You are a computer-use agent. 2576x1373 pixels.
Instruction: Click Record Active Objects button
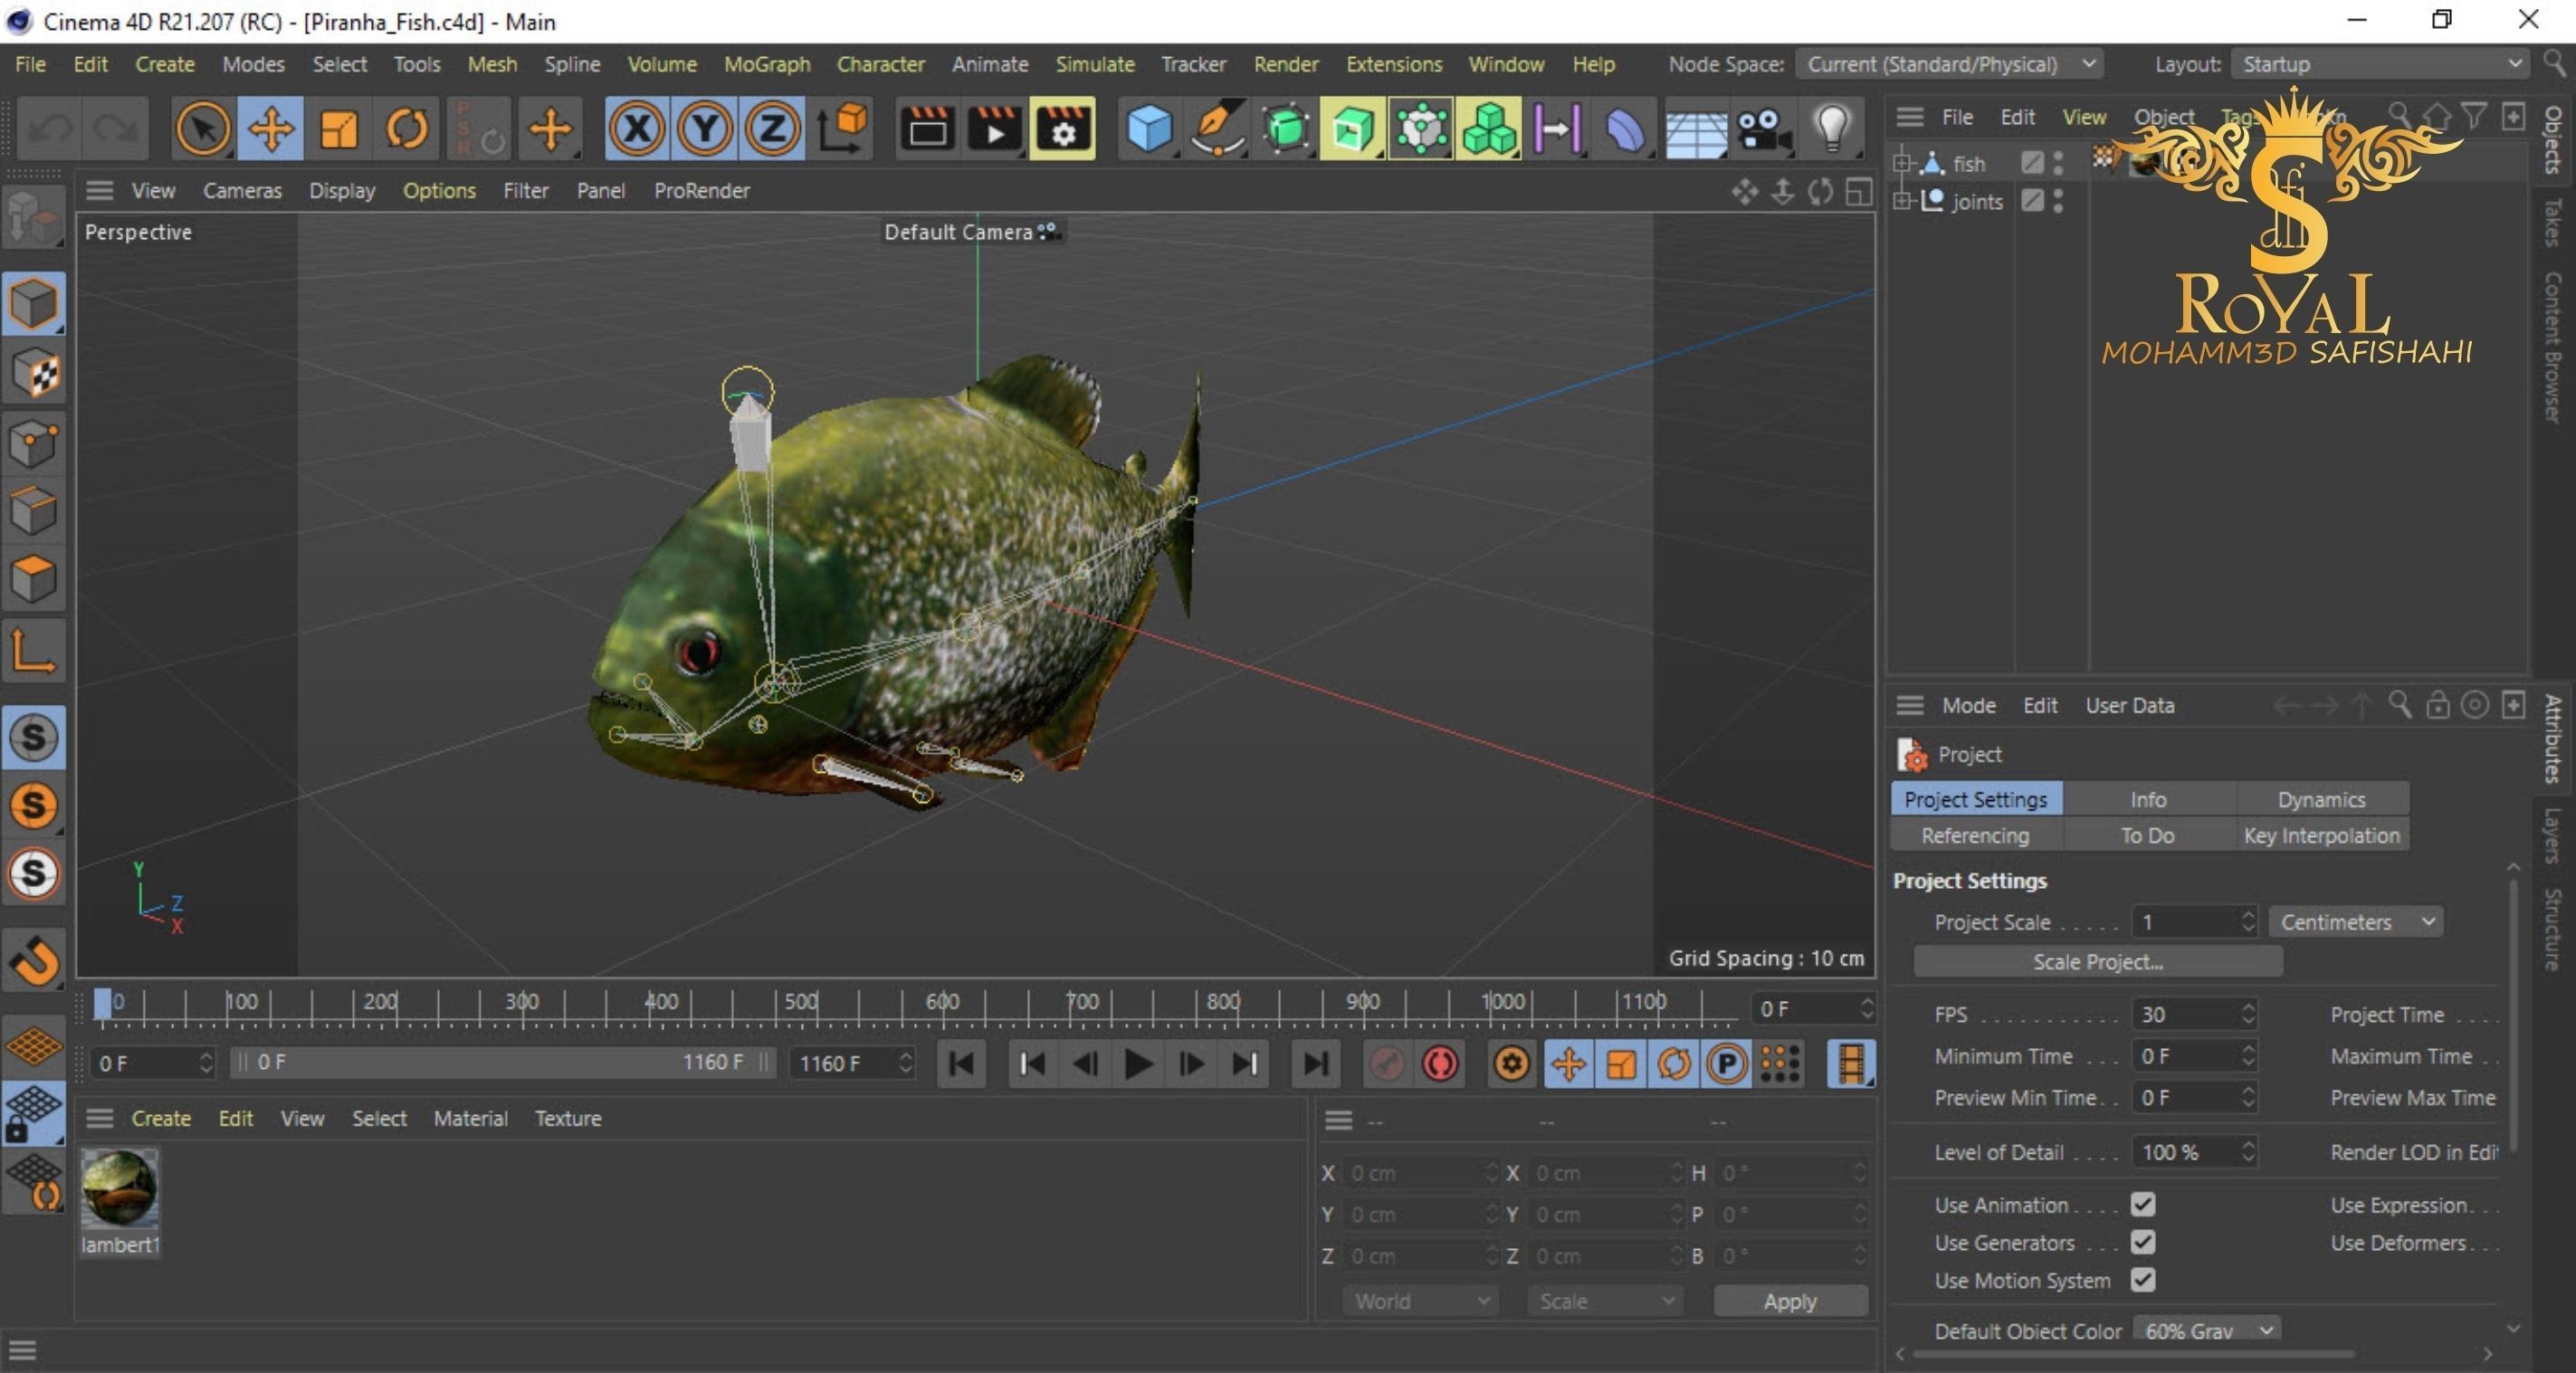(1386, 1063)
